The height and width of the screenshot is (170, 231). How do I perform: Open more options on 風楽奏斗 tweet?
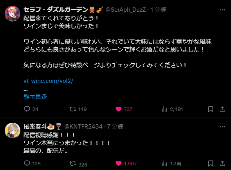(222, 127)
